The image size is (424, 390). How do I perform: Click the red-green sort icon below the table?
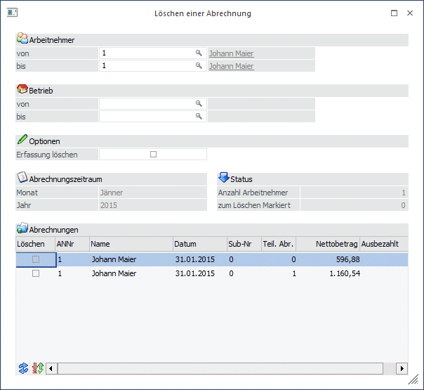coord(38,368)
